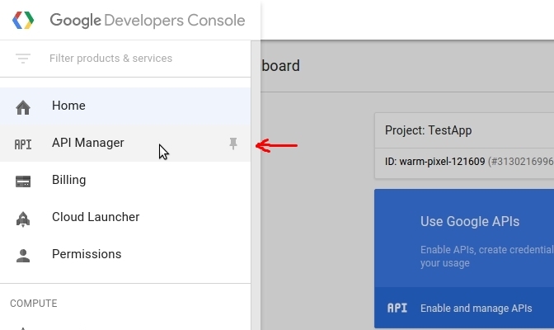Follow the Enable and manage APIs link
The width and height of the screenshot is (554, 330).
pos(476,309)
